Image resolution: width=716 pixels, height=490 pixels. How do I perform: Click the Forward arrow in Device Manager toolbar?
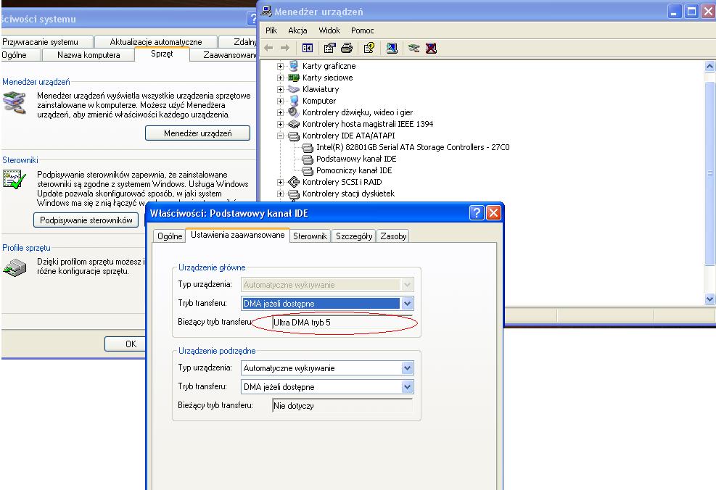[285, 48]
